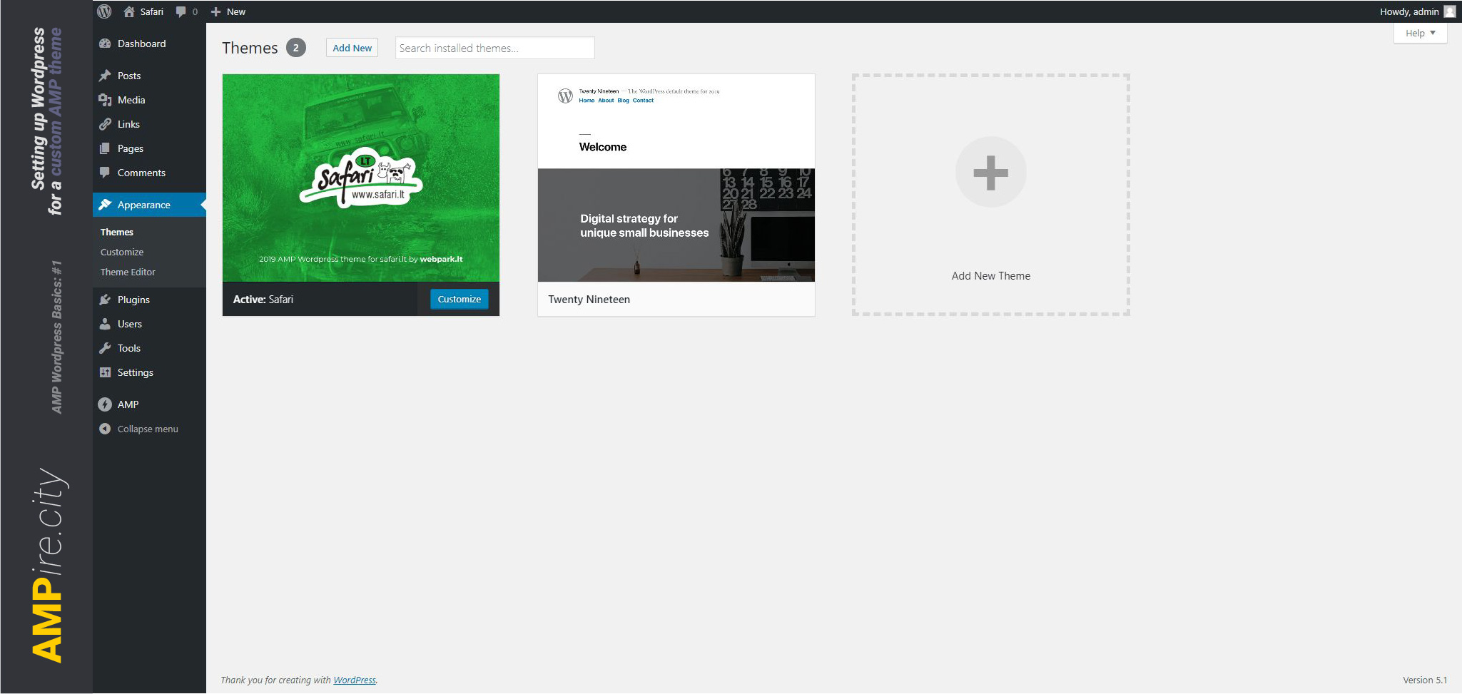Open the Plugins menu label

pyautogui.click(x=133, y=300)
